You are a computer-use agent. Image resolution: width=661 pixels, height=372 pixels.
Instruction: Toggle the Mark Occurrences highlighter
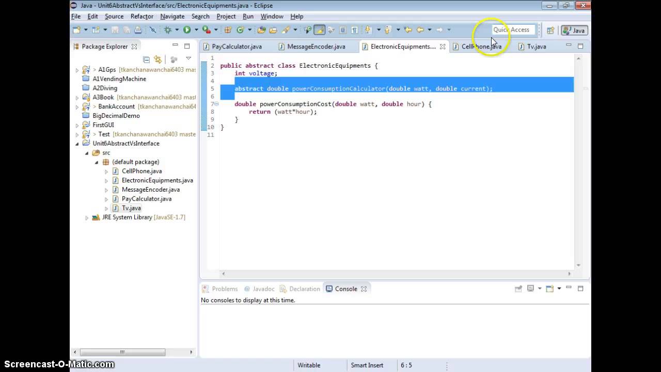[x=320, y=30]
